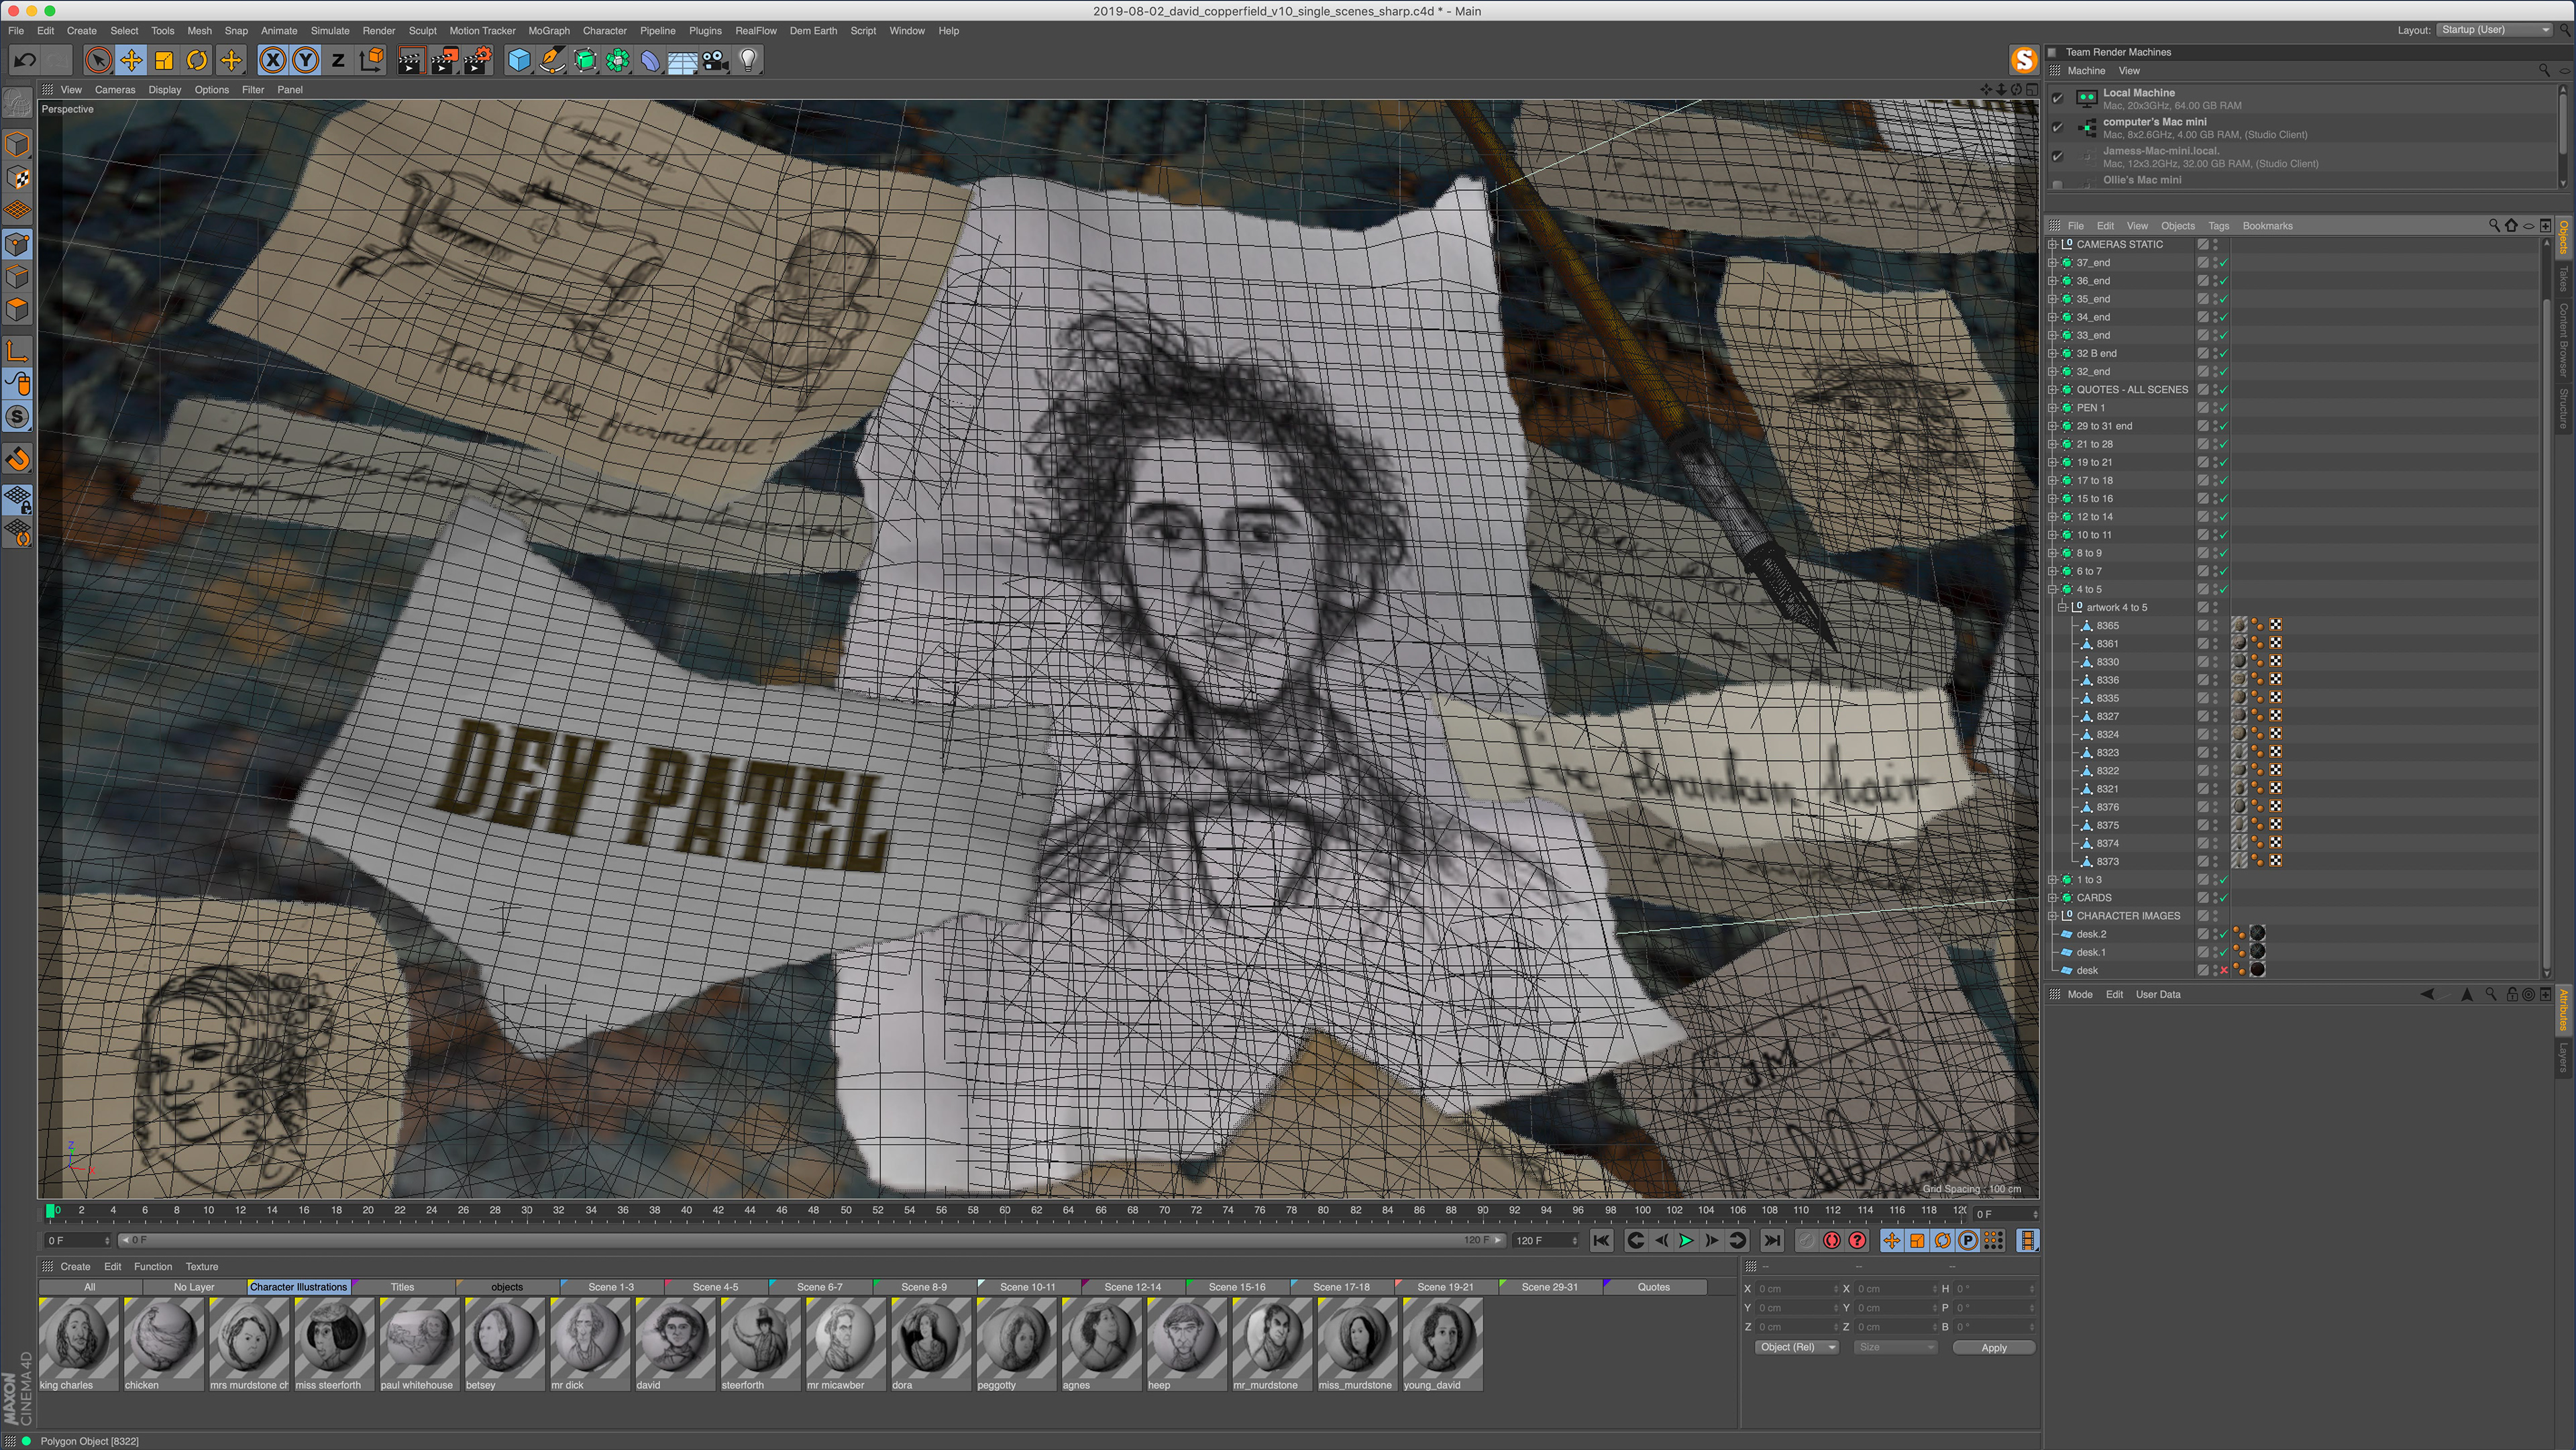This screenshot has height=1450, width=2576.
Task: Activate the Scale tool in top toolbar
Action: 164,61
